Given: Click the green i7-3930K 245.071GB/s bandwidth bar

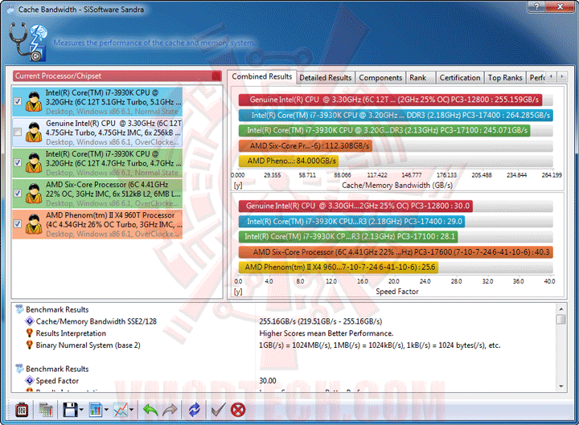Looking at the screenshot, I should tap(384, 130).
